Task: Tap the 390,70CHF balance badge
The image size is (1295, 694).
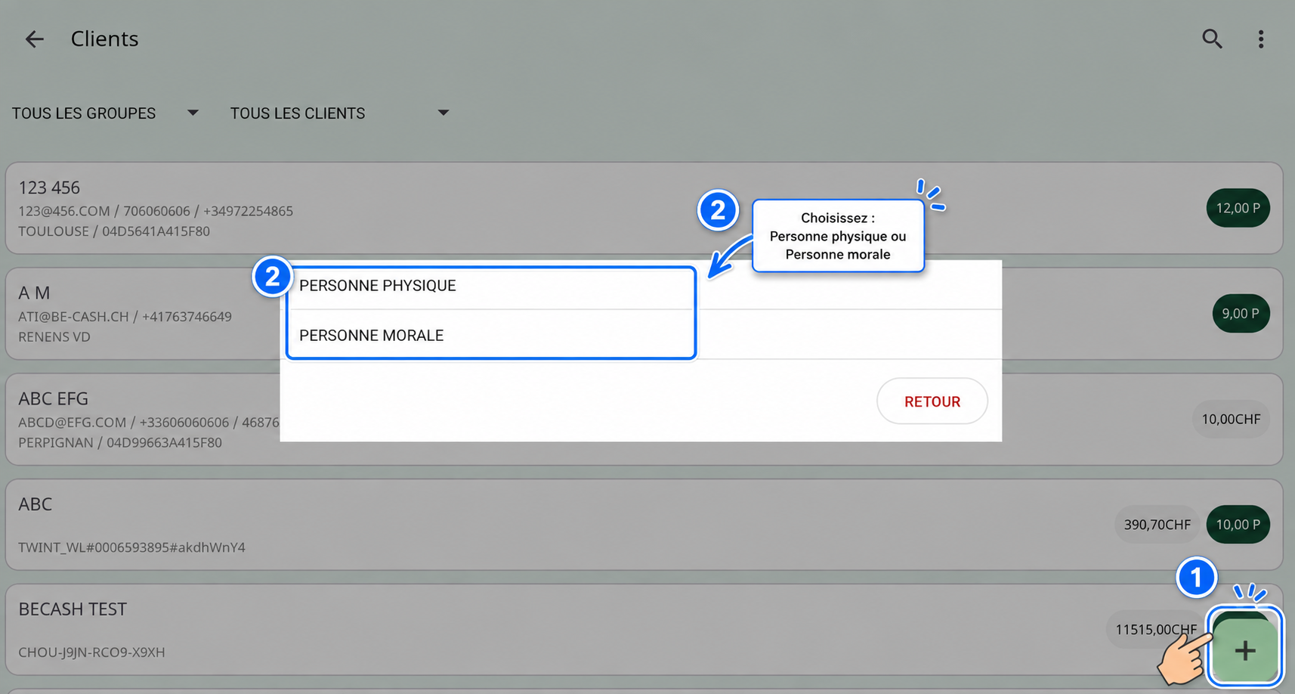Action: pos(1157,525)
